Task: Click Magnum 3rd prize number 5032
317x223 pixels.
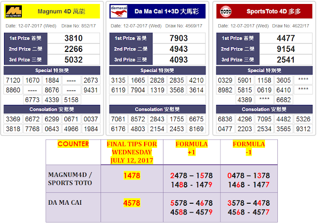Action: 74,59
